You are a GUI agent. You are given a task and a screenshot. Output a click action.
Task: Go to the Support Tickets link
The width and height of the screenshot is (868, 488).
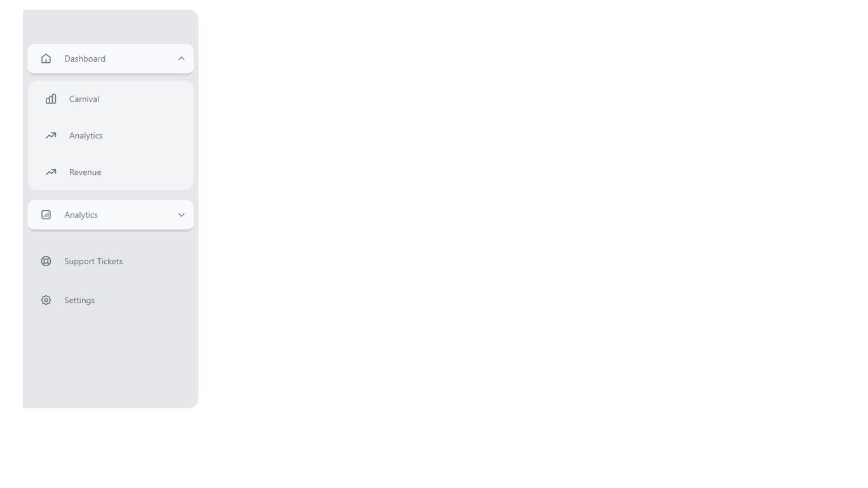tap(93, 261)
